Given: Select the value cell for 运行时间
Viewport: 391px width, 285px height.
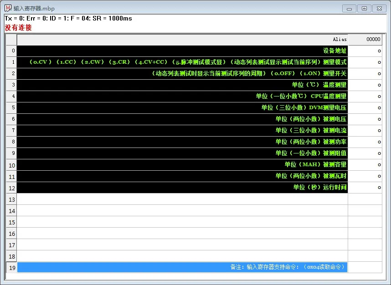Looking at the screenshot, I should [x=365, y=187].
